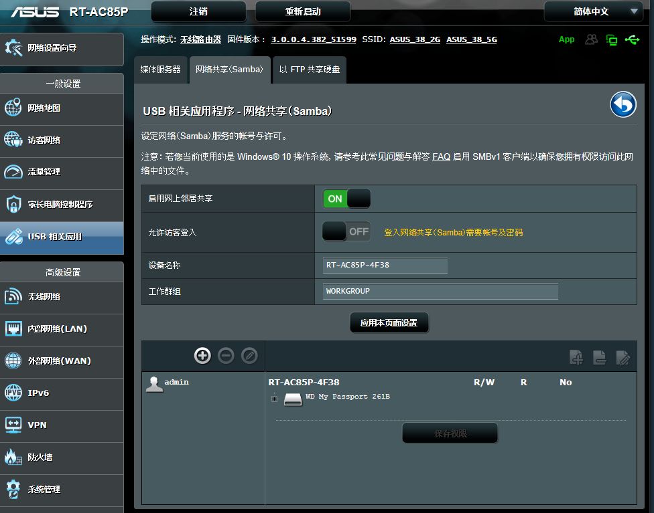The image size is (654, 513).
Task: Click the USB status icon in header
Action: [x=633, y=39]
